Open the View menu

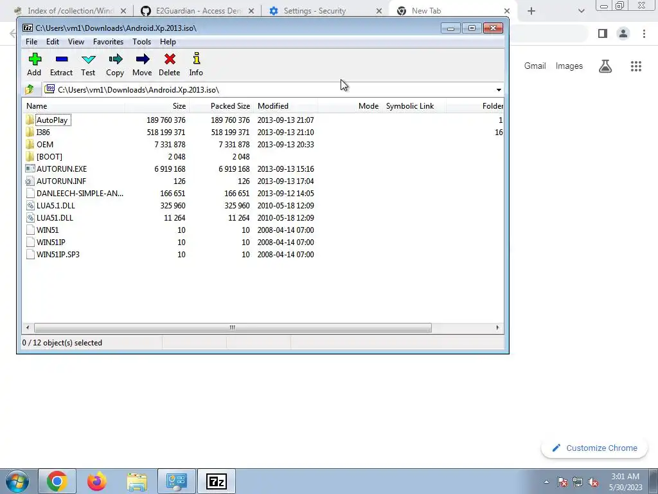76,42
